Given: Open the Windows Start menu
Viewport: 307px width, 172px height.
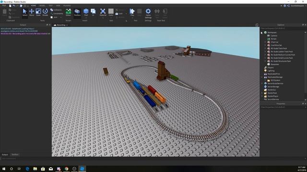Looking at the screenshot, I should pyautogui.click(x=4, y=169).
